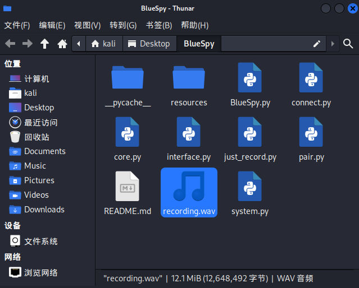359x288 pixels.
Task: Click the Desktop path bar button
Action: (x=149, y=44)
